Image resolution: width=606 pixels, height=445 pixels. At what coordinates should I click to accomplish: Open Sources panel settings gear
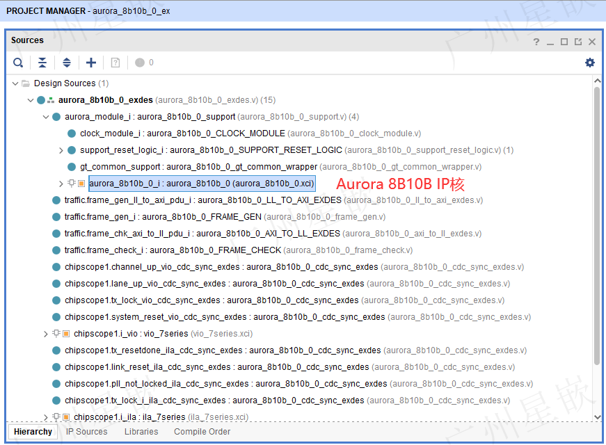[590, 63]
